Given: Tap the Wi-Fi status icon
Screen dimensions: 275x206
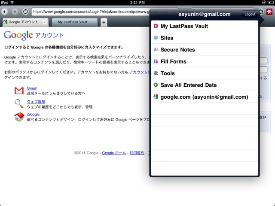Looking at the screenshot, I should click(12, 3).
